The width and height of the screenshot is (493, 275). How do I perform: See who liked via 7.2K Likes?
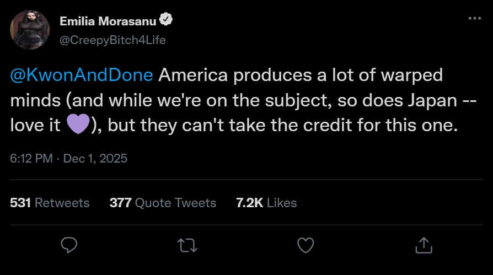(x=266, y=203)
